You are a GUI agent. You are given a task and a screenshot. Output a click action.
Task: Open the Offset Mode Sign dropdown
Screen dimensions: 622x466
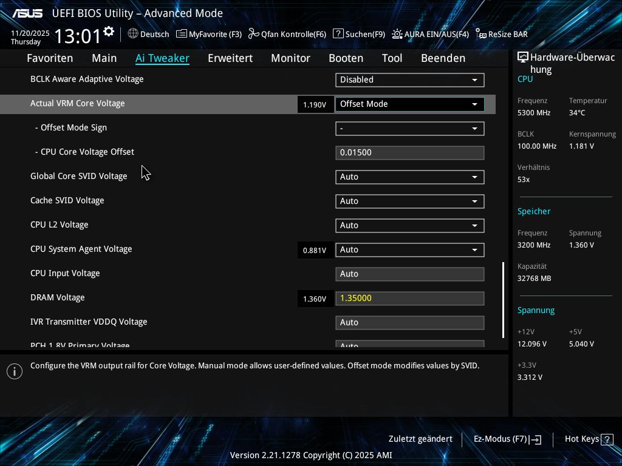tap(410, 129)
